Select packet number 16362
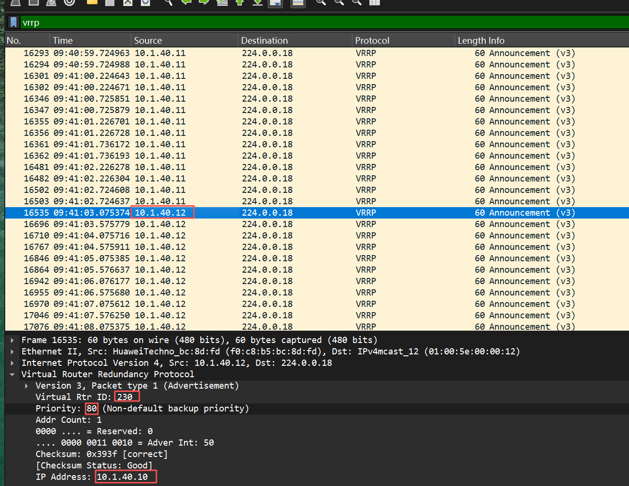Image resolution: width=629 pixels, height=486 pixels. 317,156
